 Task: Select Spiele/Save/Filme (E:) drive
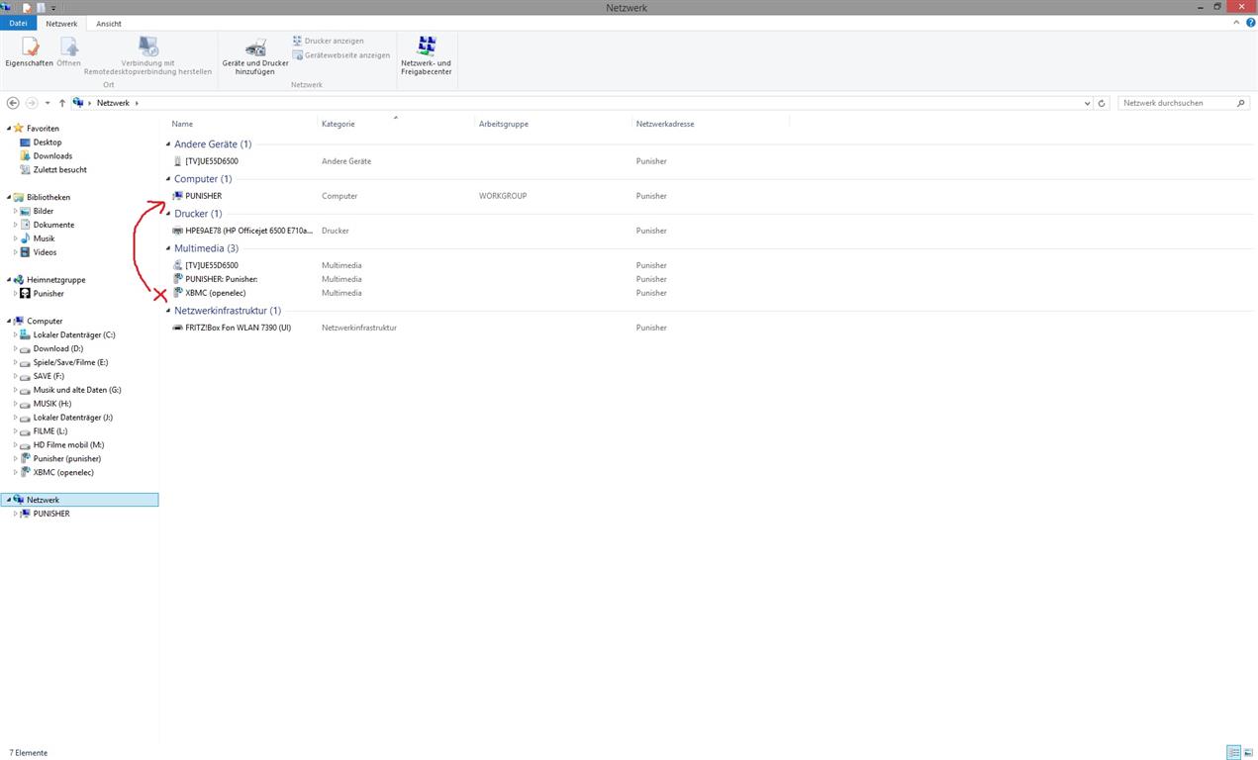pyautogui.click(x=70, y=363)
